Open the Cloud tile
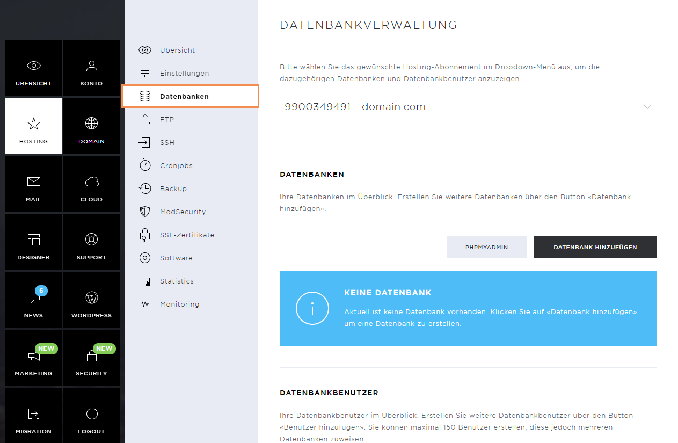This screenshot has height=443, width=678. point(91,184)
